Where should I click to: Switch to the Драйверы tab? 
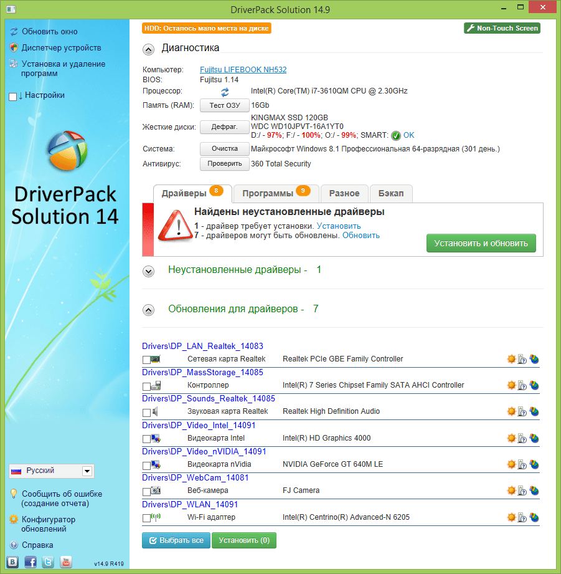[x=193, y=193]
